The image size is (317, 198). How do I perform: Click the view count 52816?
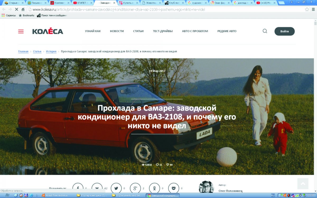pyautogui.click(x=147, y=165)
